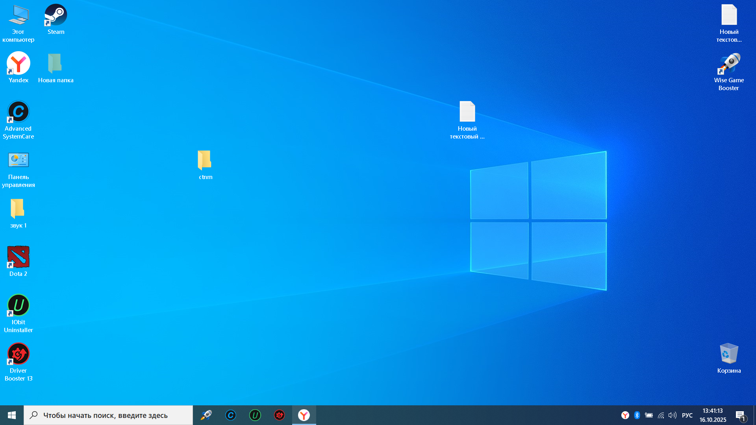
Task: Click the Windows Start button
Action: pos(12,415)
